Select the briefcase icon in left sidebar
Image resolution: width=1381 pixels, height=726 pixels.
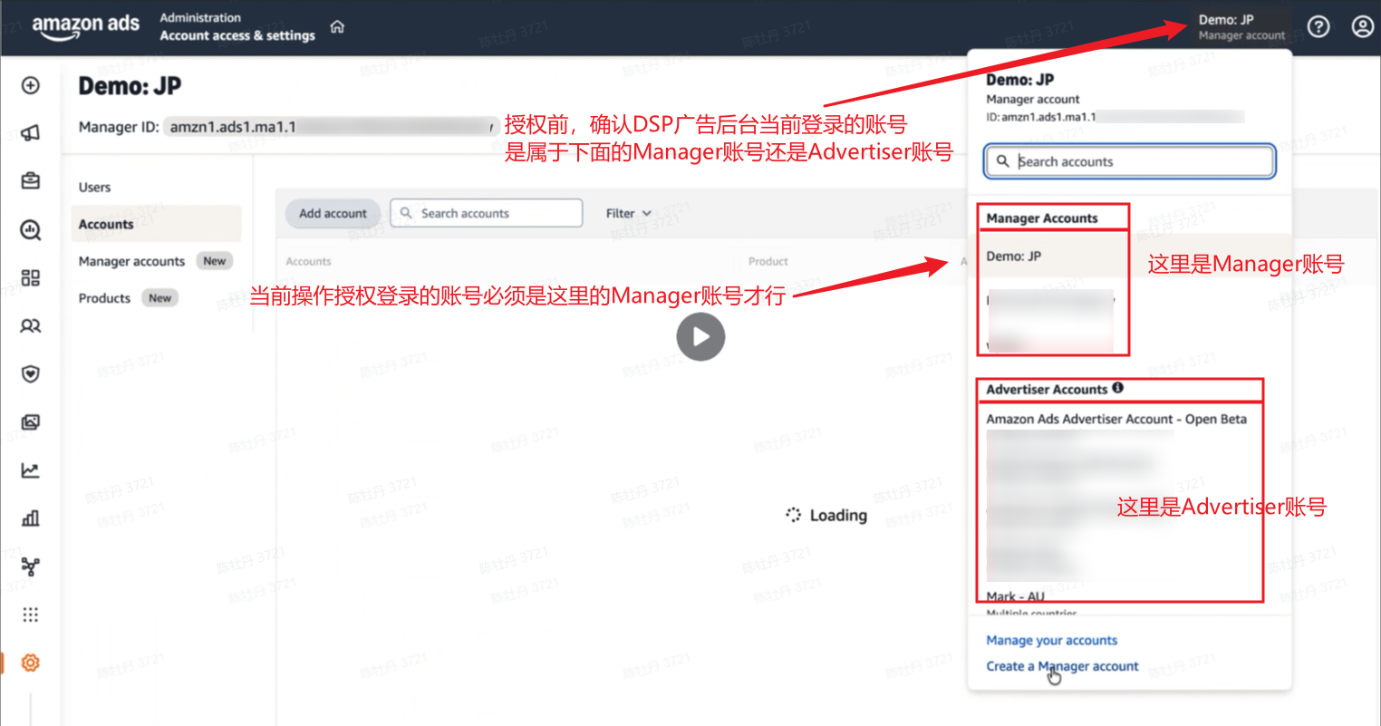pos(31,181)
